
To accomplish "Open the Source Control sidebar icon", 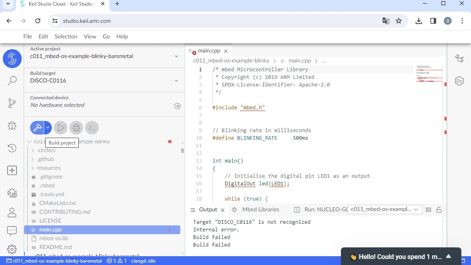I will pyautogui.click(x=12, y=103).
